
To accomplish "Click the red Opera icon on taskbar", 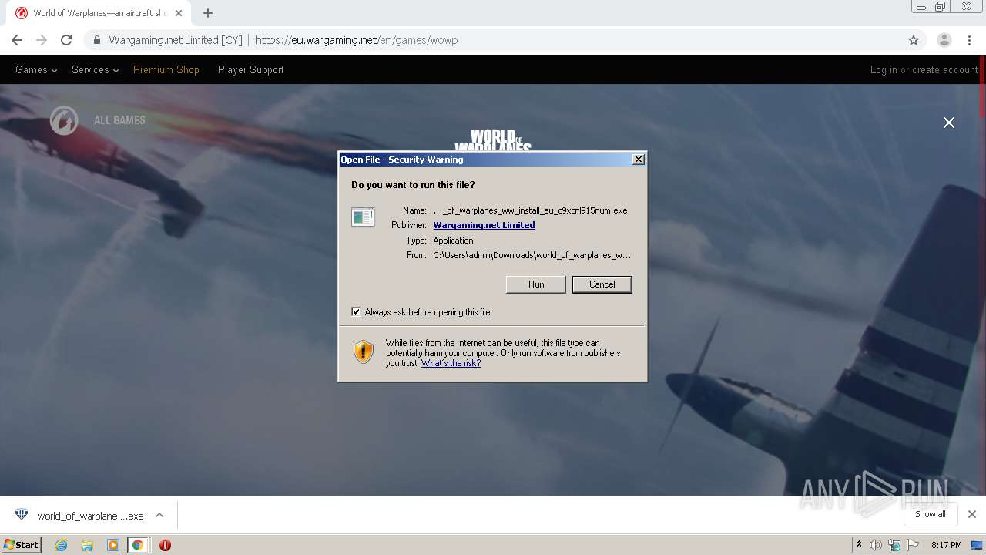I will click(165, 545).
